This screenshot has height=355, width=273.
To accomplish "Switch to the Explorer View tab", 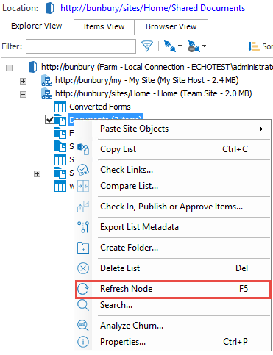I will pyautogui.click(x=37, y=26).
